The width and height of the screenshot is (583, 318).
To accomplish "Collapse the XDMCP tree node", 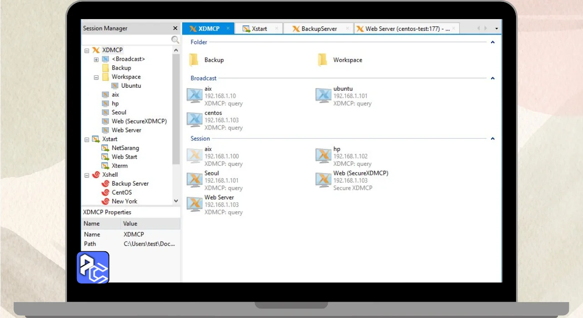I will [87, 50].
